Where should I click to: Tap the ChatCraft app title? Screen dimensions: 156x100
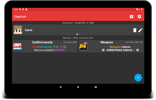click(x=20, y=17)
